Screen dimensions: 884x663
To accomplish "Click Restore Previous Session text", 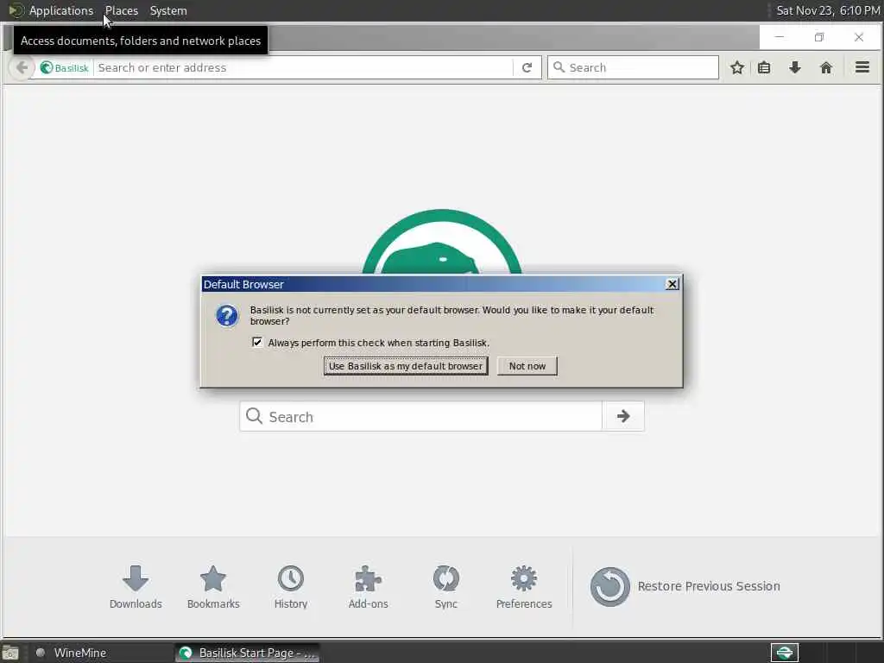I will [709, 586].
